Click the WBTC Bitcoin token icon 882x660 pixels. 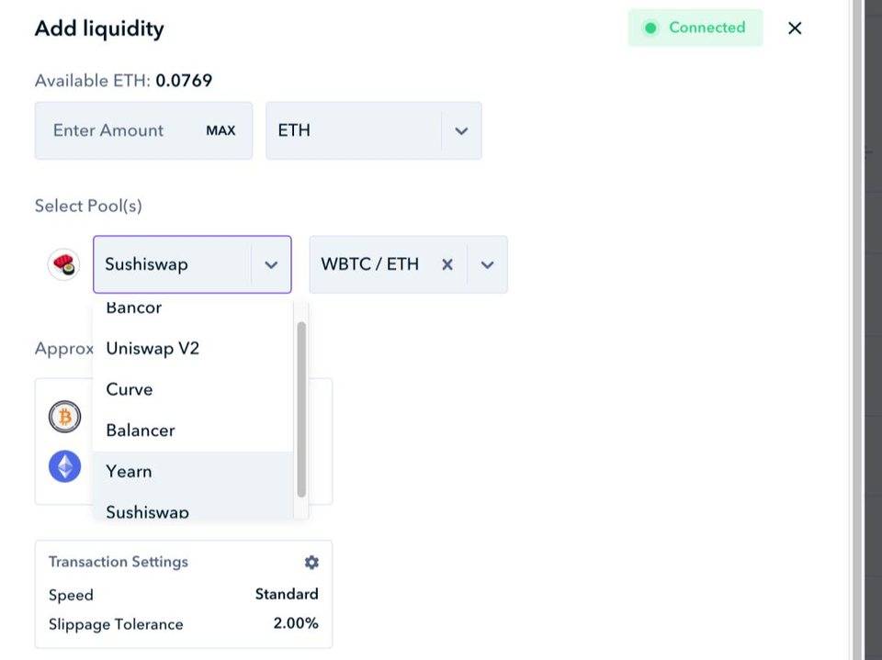click(64, 418)
